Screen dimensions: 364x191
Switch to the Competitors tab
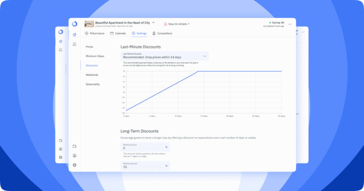162,34
